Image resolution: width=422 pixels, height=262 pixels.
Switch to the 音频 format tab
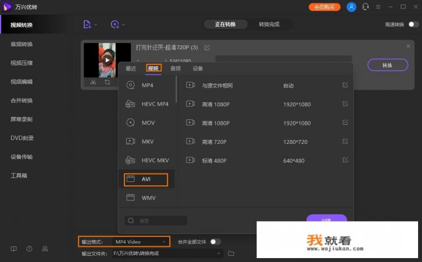coord(175,68)
